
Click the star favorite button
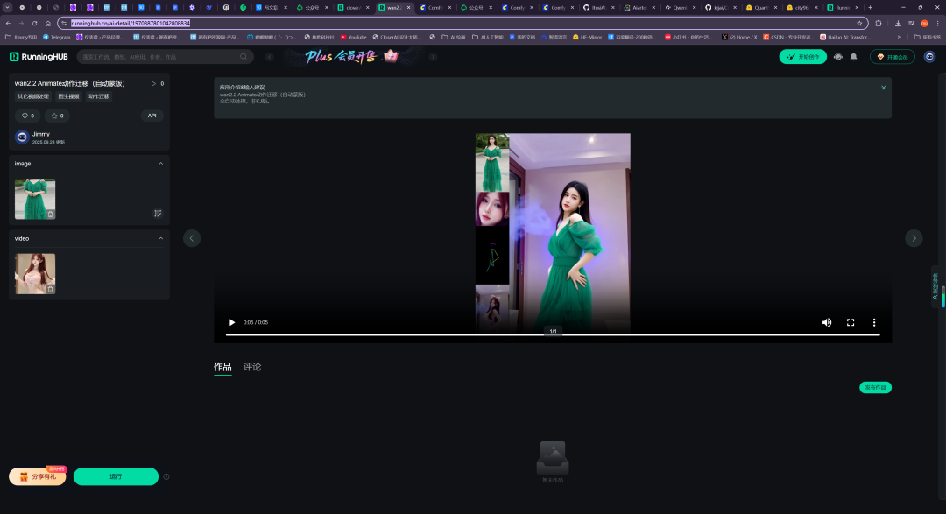coord(57,116)
